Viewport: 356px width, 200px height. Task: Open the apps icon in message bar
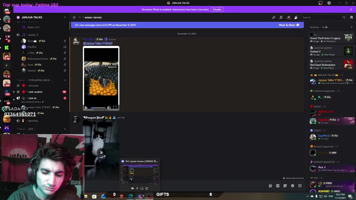click(x=300, y=186)
